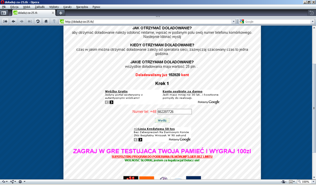
Task: Click the Rewind navigation button
Action: 5,21
